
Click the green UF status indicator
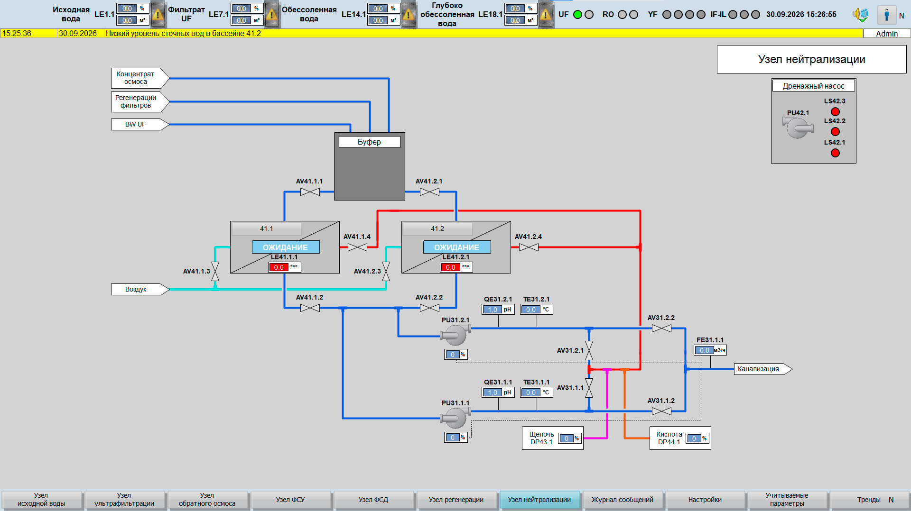pos(577,15)
